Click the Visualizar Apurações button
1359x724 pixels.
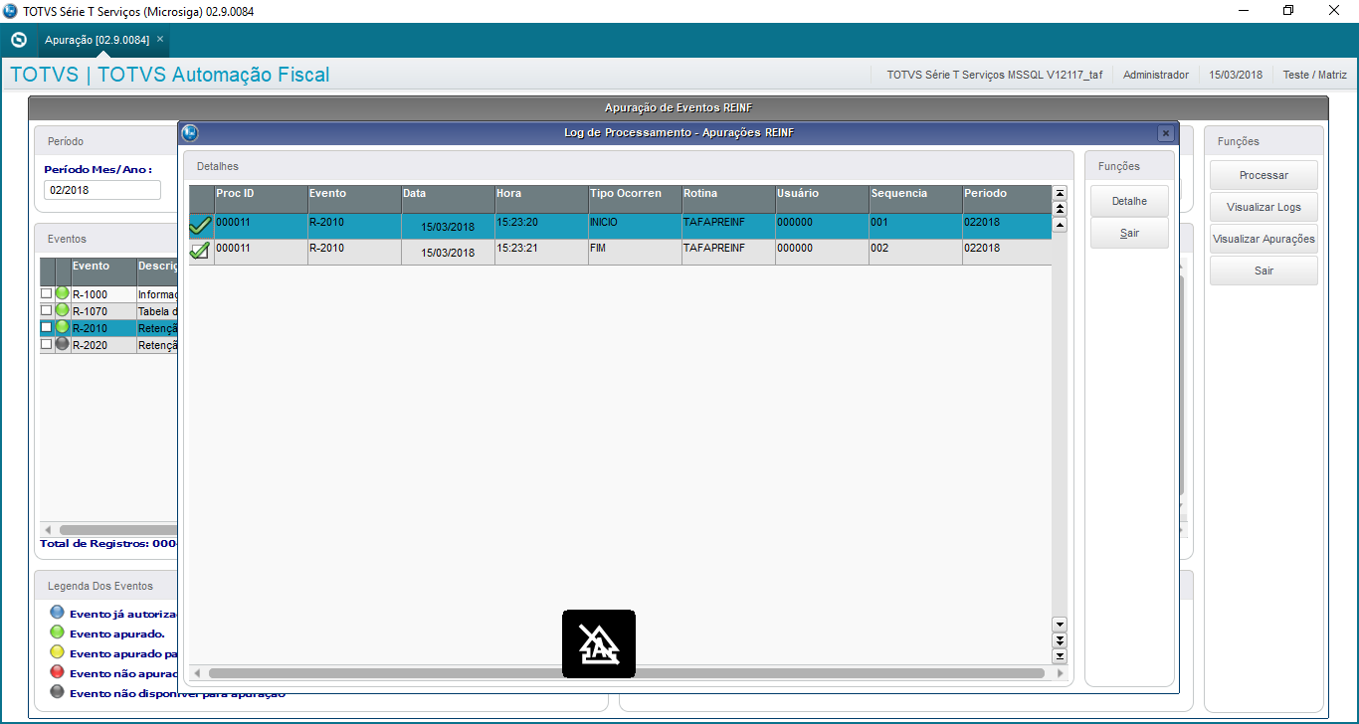(1263, 239)
